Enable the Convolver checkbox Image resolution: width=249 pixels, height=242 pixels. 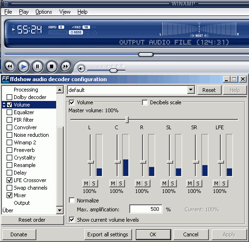(x=9, y=127)
